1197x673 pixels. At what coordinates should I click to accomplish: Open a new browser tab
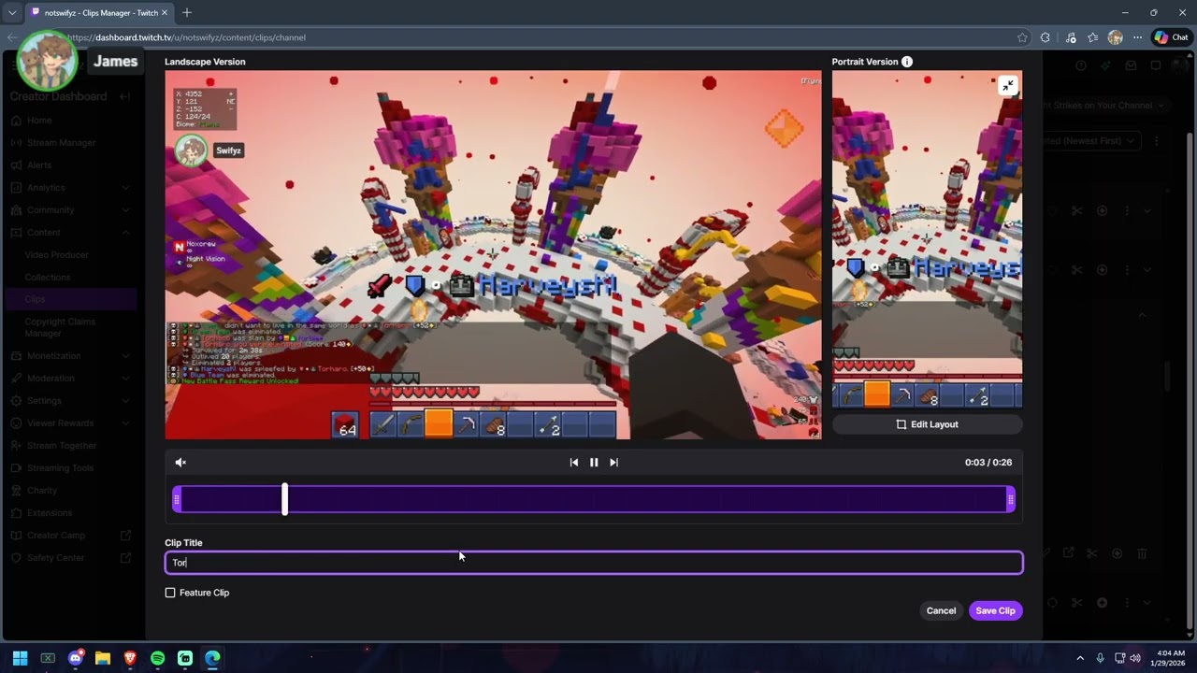point(187,12)
